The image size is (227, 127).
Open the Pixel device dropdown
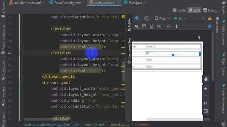tap(162, 18)
